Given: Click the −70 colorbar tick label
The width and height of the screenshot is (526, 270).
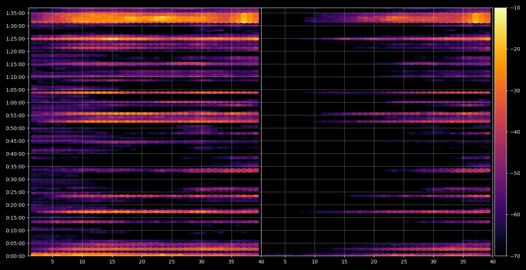Looking at the screenshot, I should 515,256.
